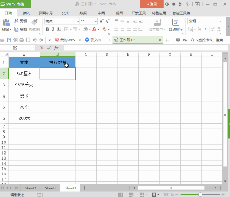The image size is (230, 197).
Task: Click the Copy icon
Action: (x=16, y=29)
